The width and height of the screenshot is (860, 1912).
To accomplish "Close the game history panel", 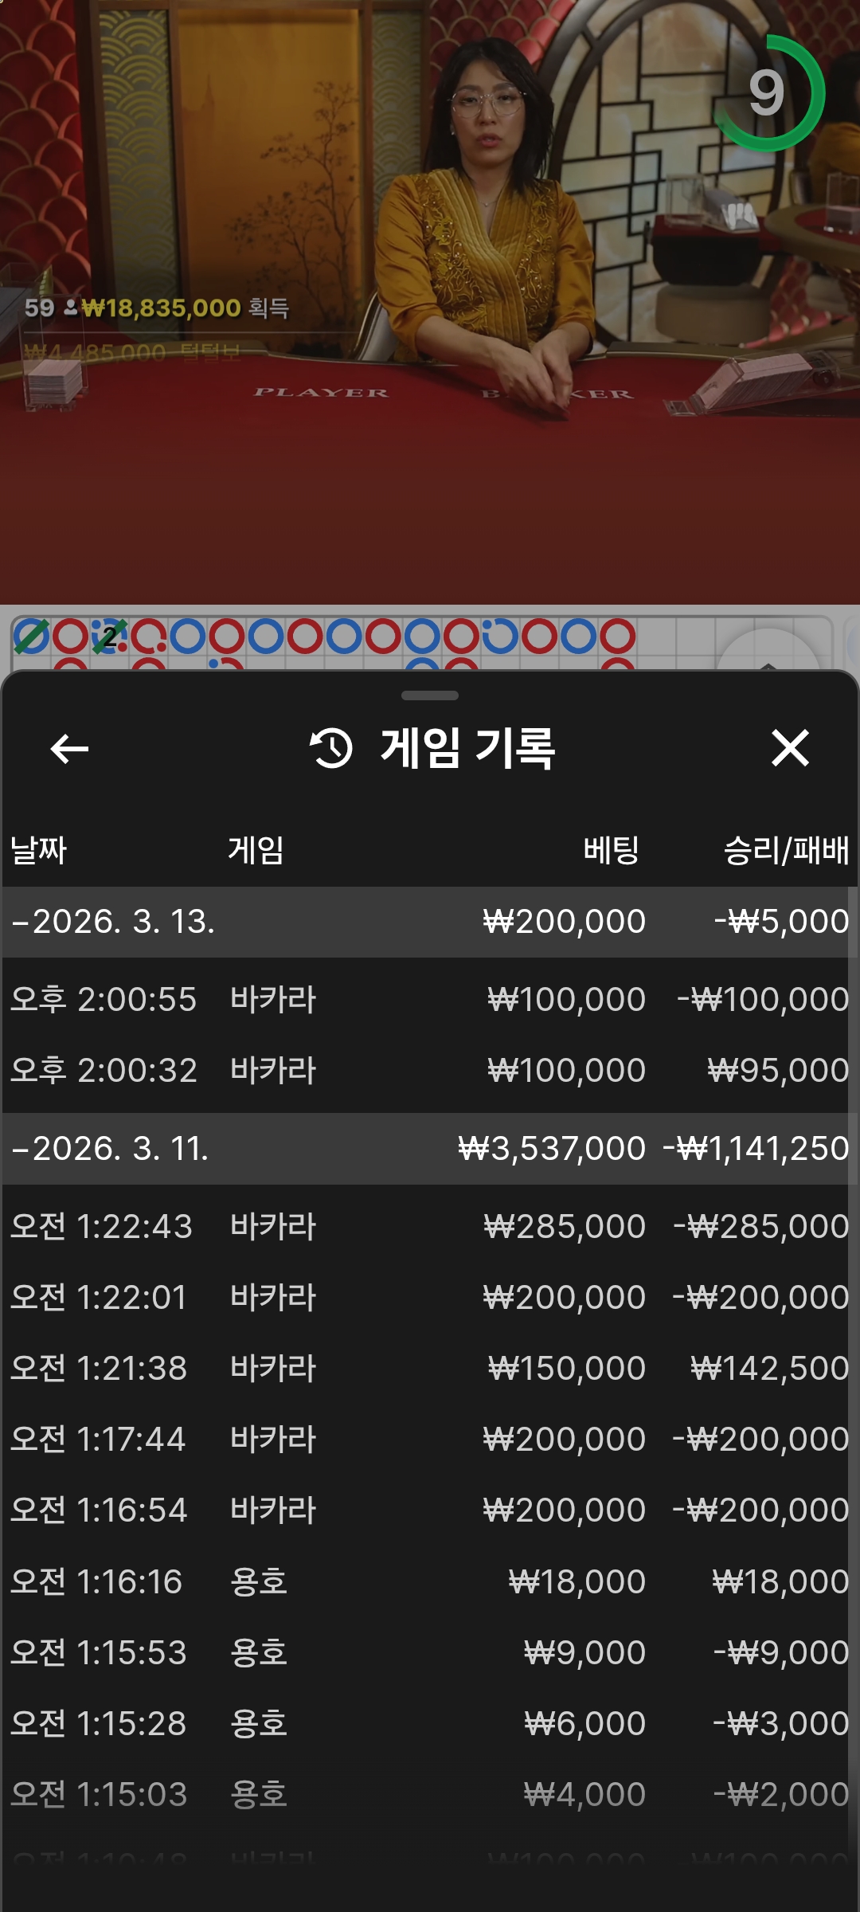I will click(x=790, y=749).
